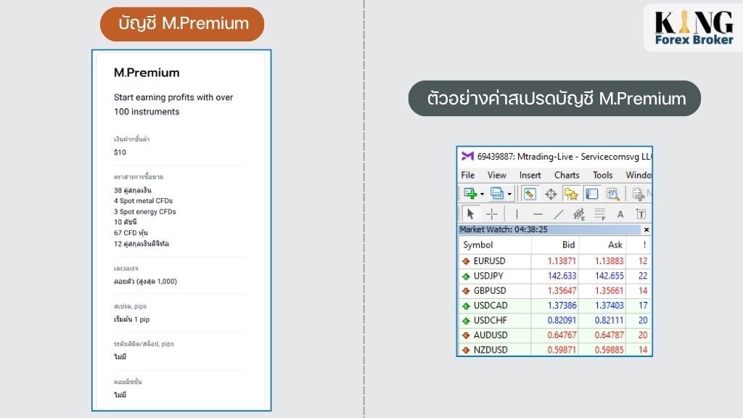
Task: Select the Text 'A' tool
Action: (x=620, y=215)
